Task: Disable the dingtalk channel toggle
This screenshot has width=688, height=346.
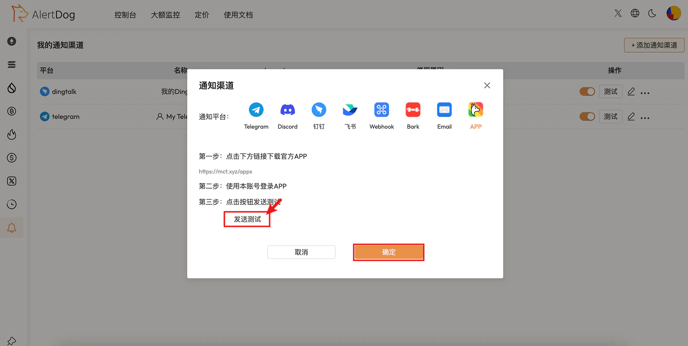Action: tap(587, 91)
